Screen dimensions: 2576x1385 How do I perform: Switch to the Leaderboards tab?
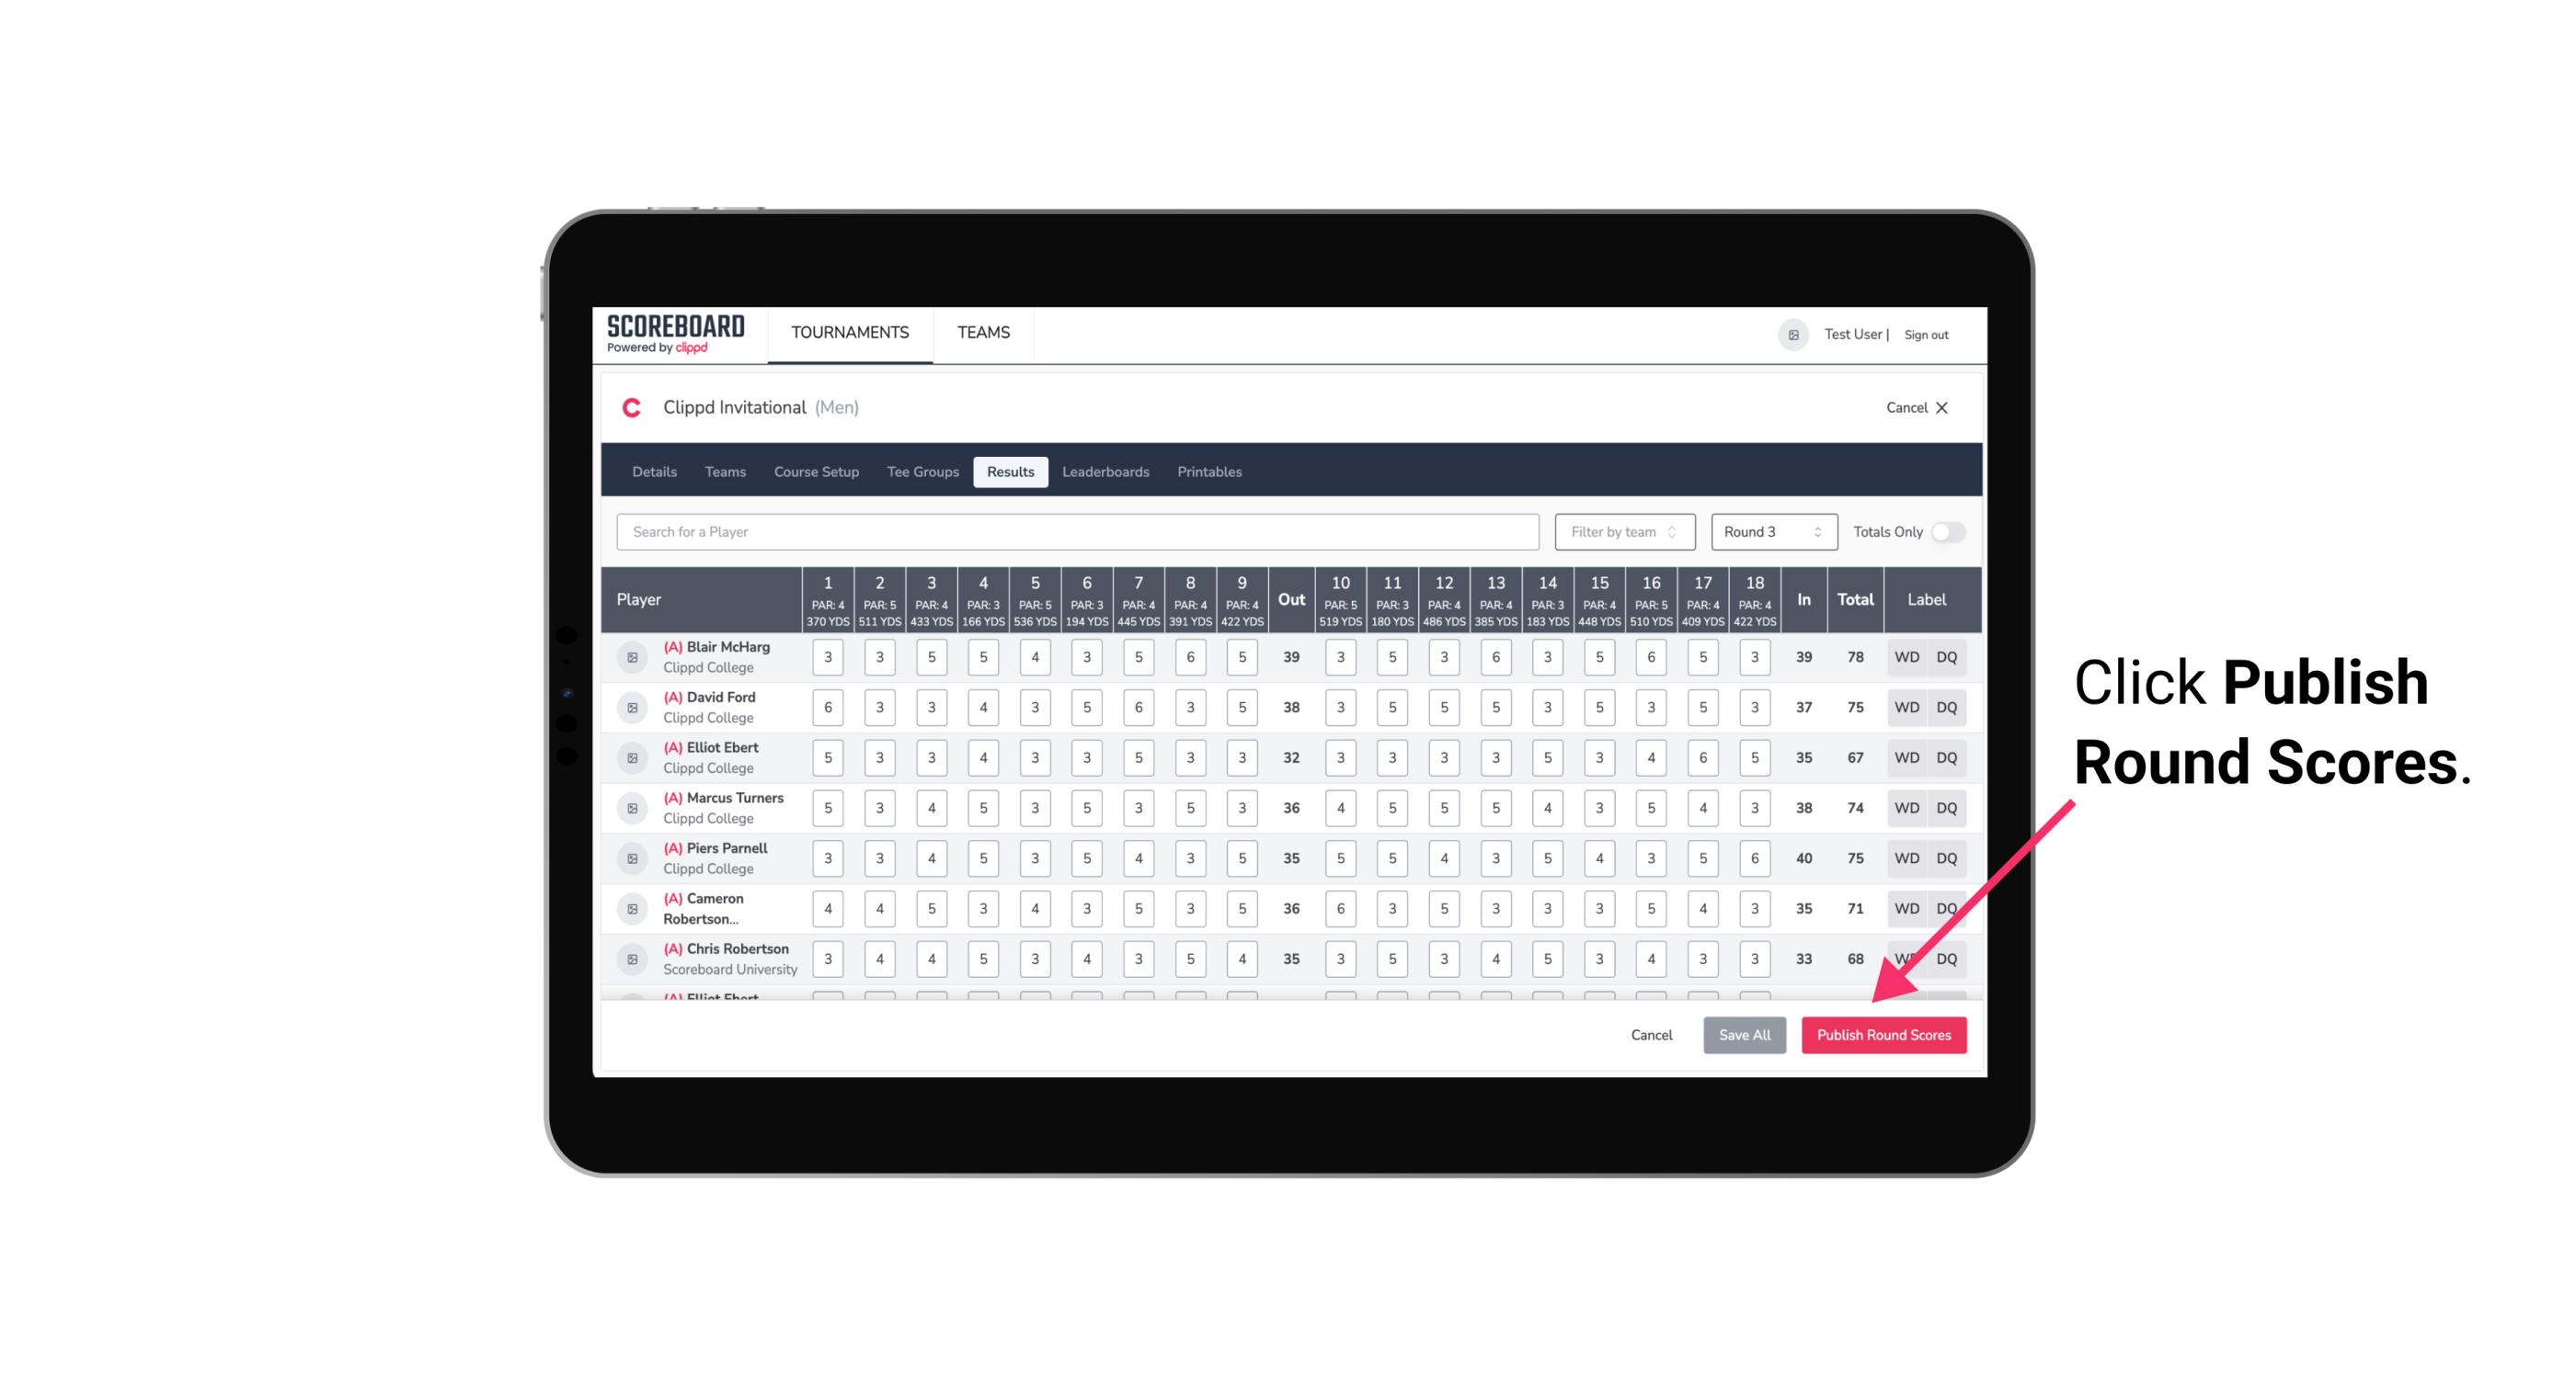click(1105, 471)
